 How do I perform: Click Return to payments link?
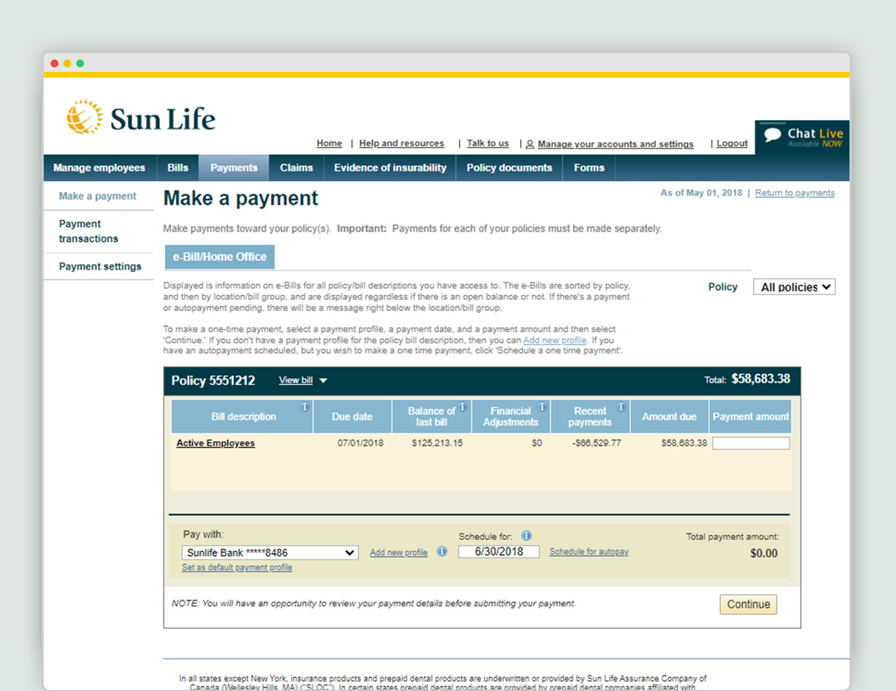point(795,193)
